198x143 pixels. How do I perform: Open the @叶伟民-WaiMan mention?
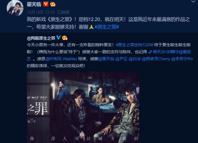[61, 59]
